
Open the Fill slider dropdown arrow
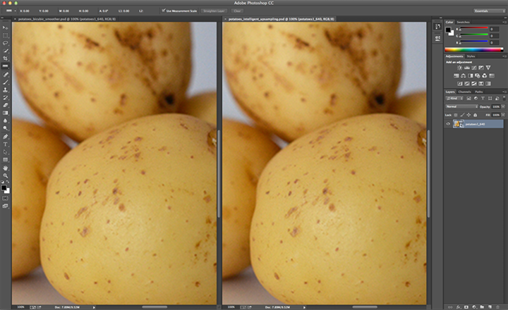coord(503,115)
